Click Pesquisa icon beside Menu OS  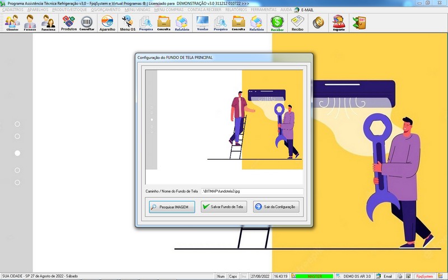146,23
